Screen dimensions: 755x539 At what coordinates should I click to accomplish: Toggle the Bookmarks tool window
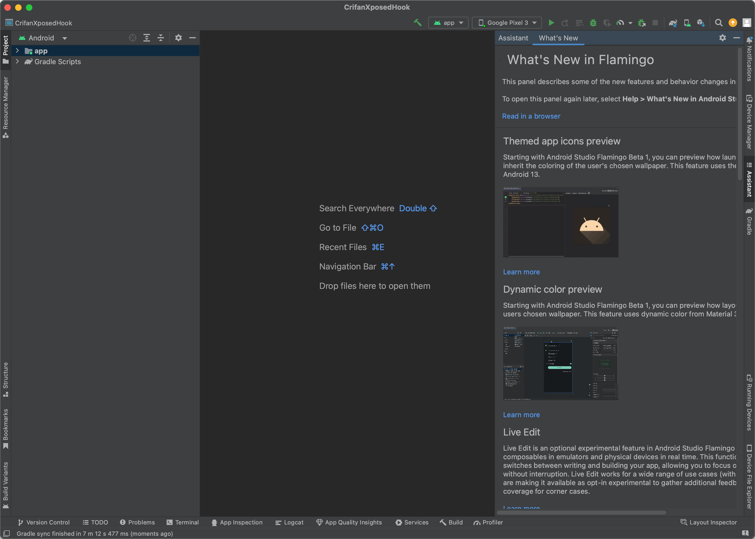[5, 429]
